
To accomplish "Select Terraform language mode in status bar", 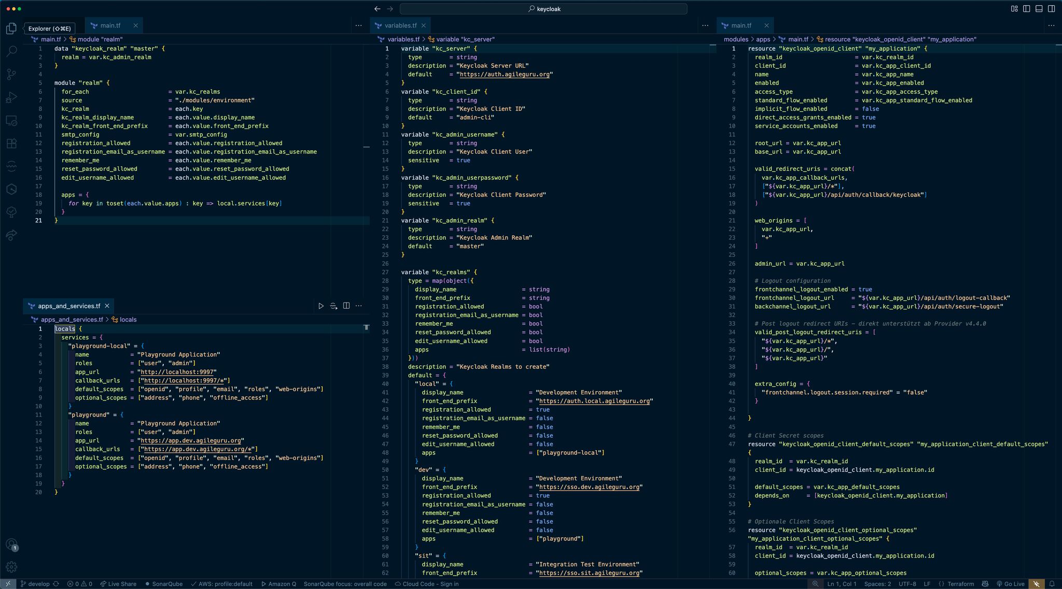I will (x=956, y=584).
